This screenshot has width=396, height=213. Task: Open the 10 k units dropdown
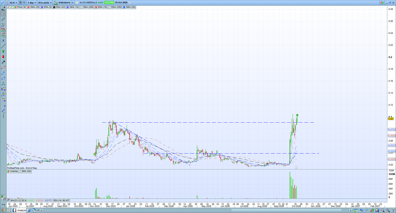point(45,3)
